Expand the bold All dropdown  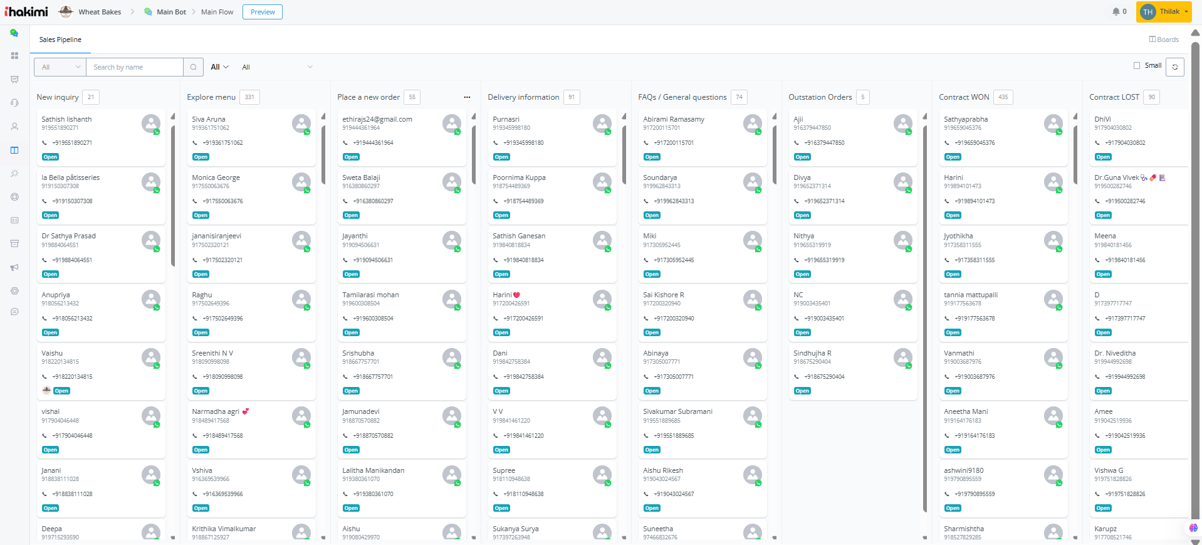[x=219, y=67]
